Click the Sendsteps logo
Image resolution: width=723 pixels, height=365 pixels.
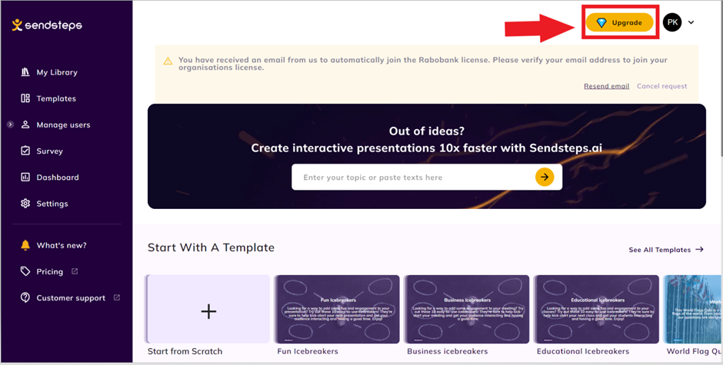47,25
